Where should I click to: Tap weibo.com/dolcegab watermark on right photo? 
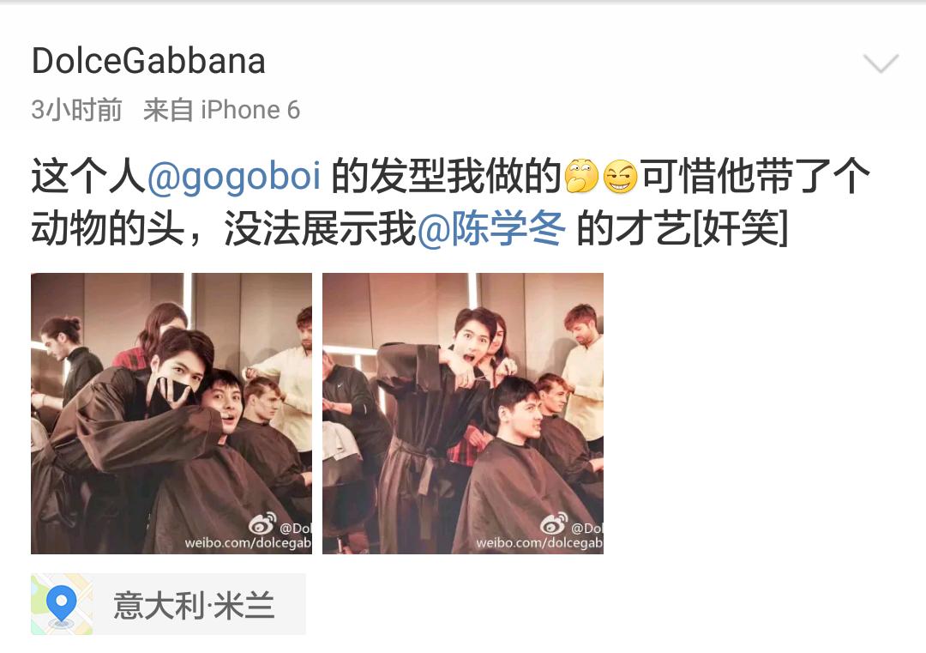pyautogui.click(x=540, y=542)
